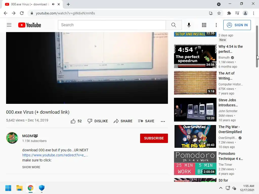The height and width of the screenshot is (194, 259).
Task: Like the video with thumbs up
Action: coord(76,121)
